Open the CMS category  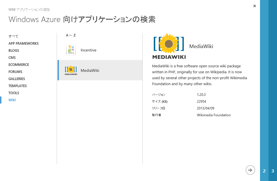pos(12,57)
